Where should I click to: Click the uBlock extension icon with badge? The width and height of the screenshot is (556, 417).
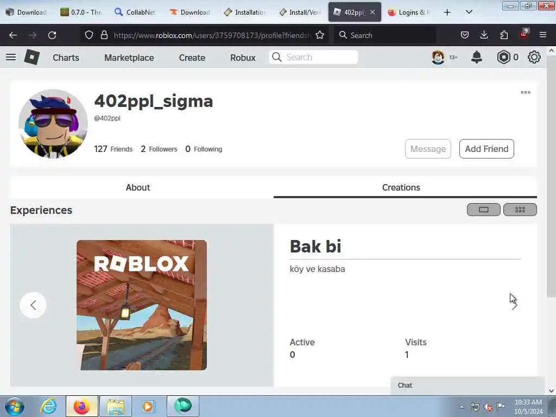pyautogui.click(x=524, y=34)
